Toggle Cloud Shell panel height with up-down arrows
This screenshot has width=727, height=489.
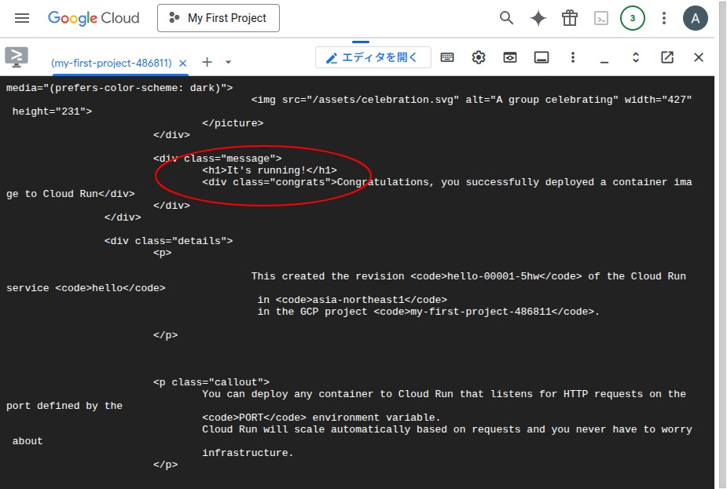[636, 57]
